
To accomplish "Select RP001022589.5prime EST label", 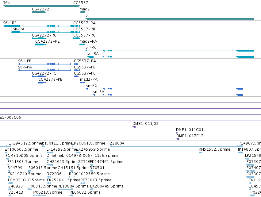I will (89, 174).
